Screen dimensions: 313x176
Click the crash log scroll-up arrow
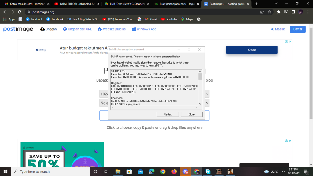coord(200,71)
